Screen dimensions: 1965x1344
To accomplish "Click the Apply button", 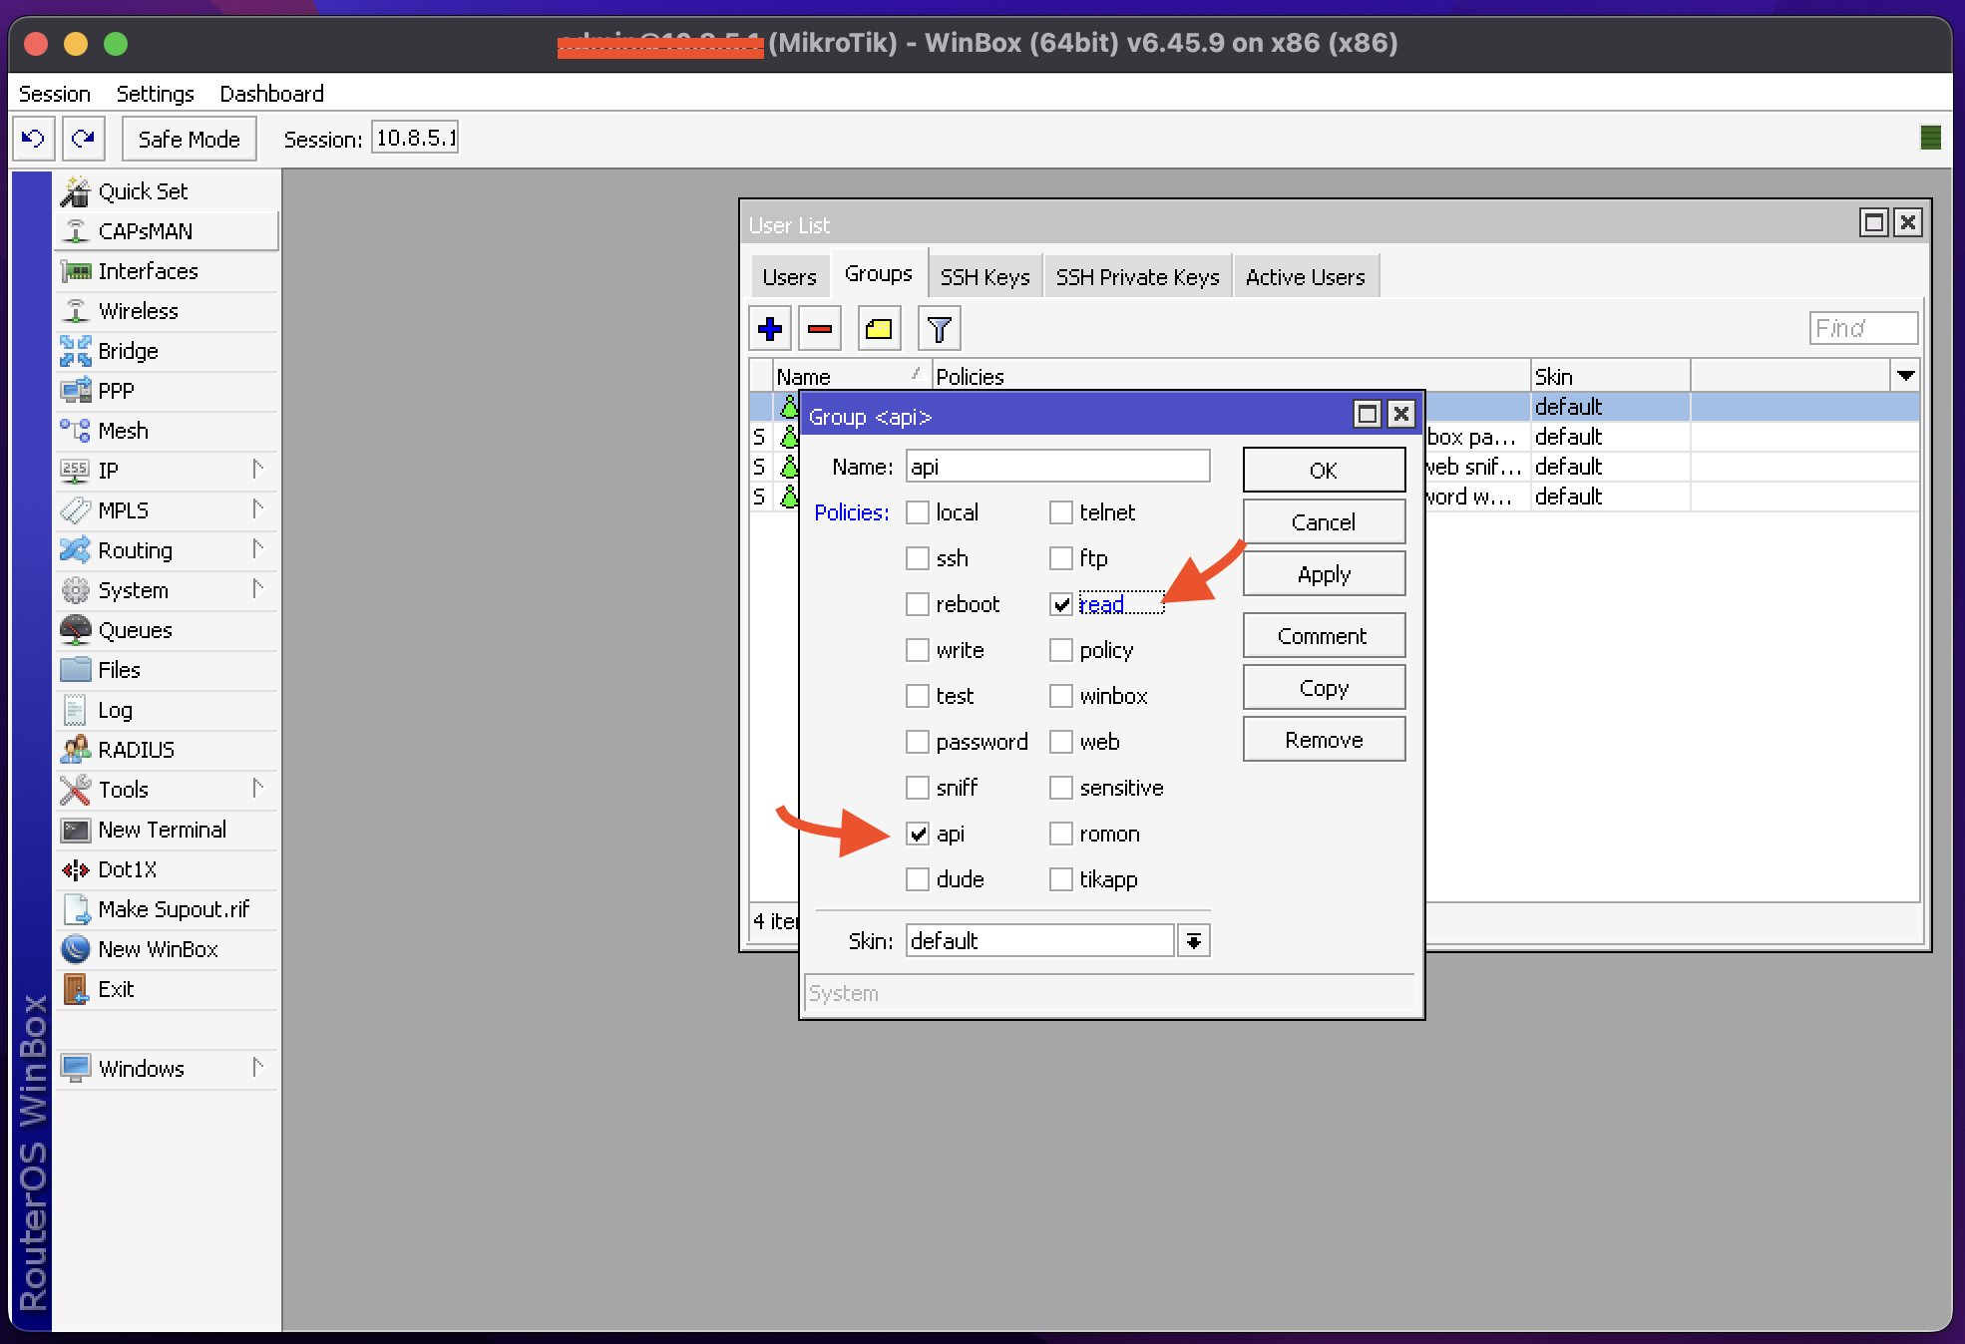I will coord(1322,573).
